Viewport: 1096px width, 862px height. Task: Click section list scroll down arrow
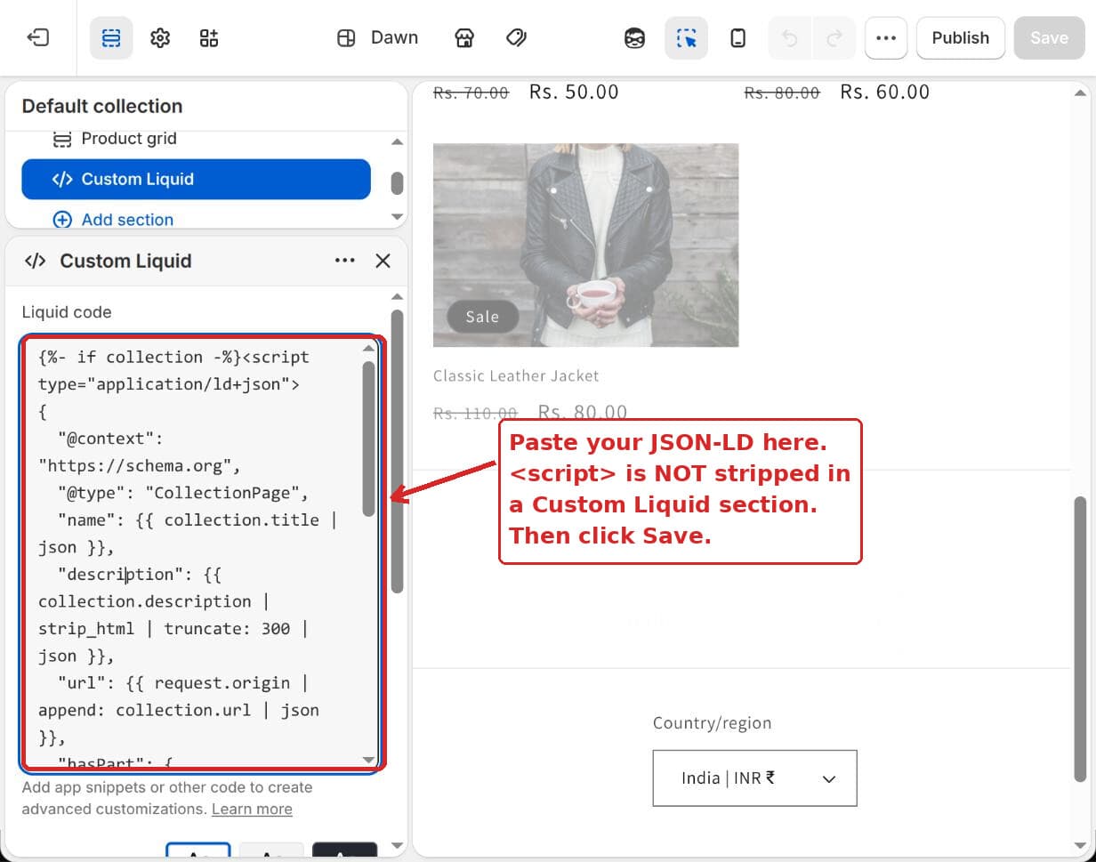397,217
